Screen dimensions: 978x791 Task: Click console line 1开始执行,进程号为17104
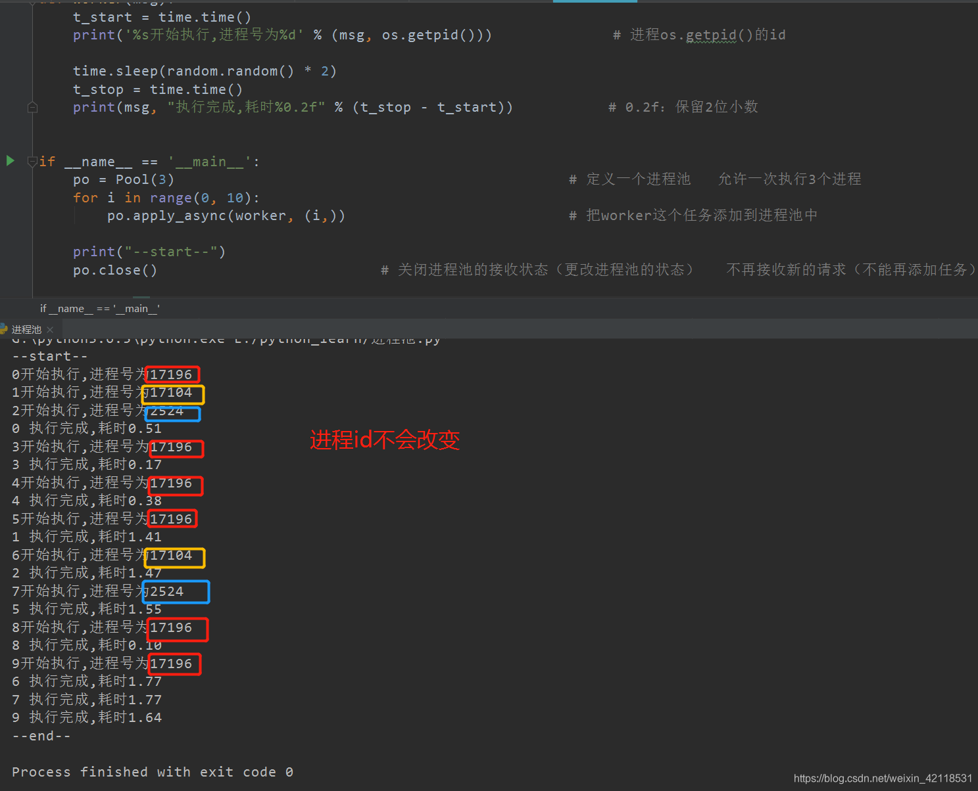(x=103, y=392)
